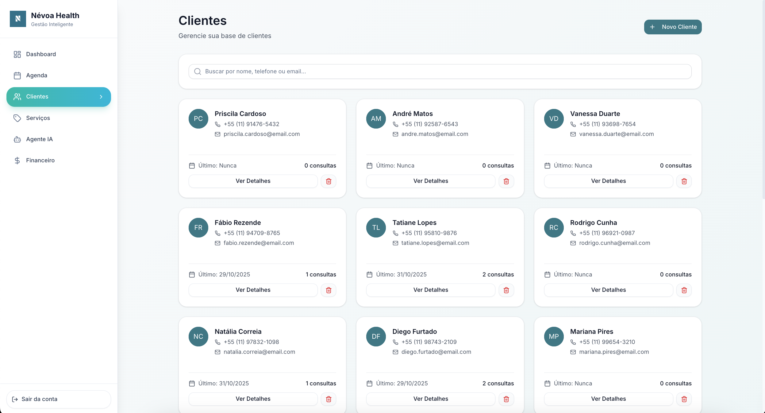Image resolution: width=765 pixels, height=413 pixels.
Task: Click the trash icon on Diego Furtado's card
Action: click(x=506, y=399)
